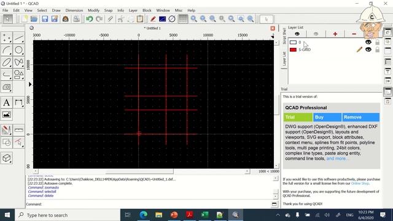Open the Circle tools menu

pyautogui.click(x=19, y=50)
